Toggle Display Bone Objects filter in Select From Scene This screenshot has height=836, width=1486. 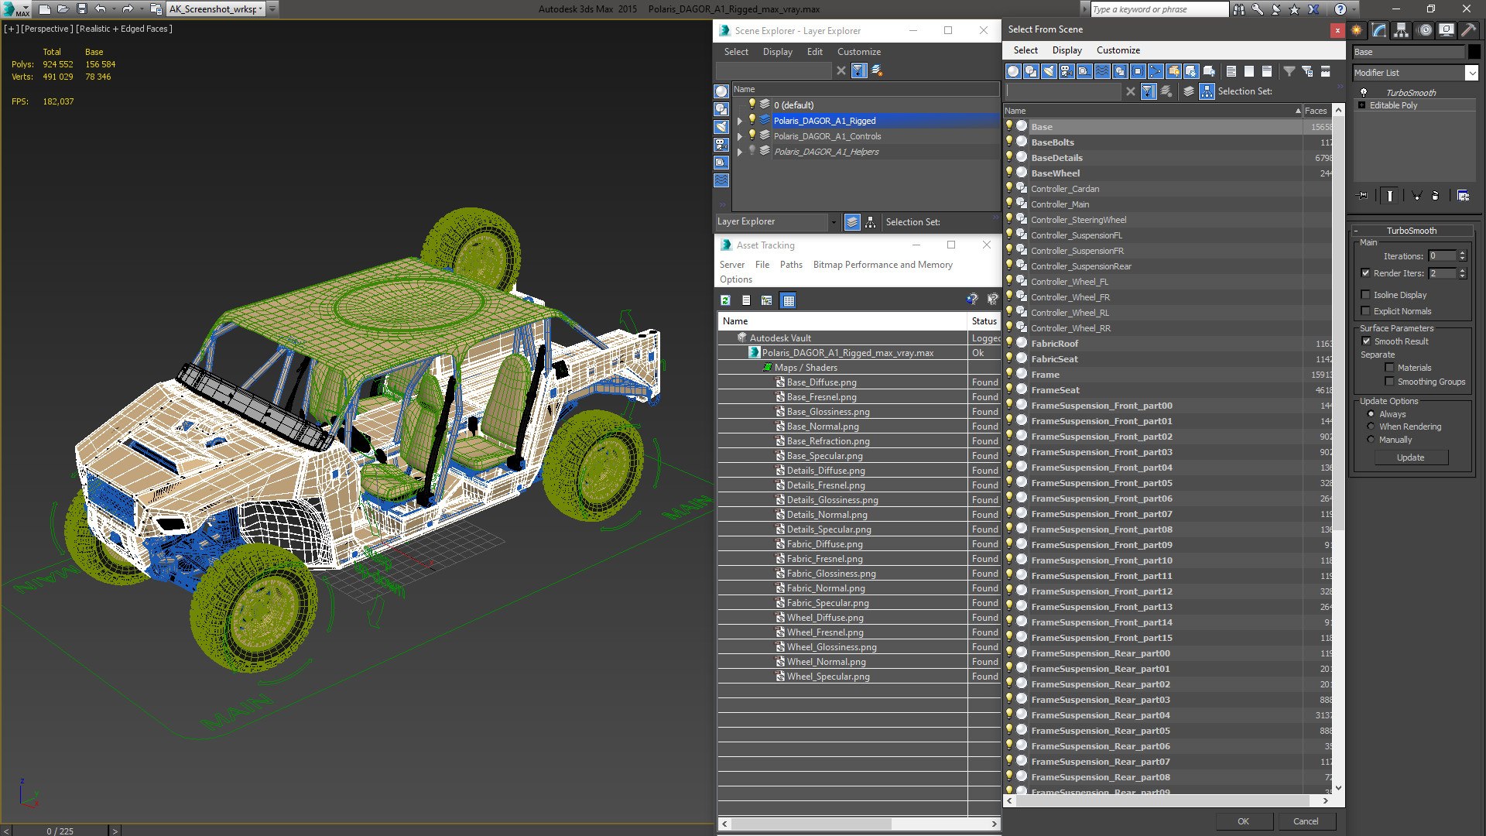click(1156, 71)
